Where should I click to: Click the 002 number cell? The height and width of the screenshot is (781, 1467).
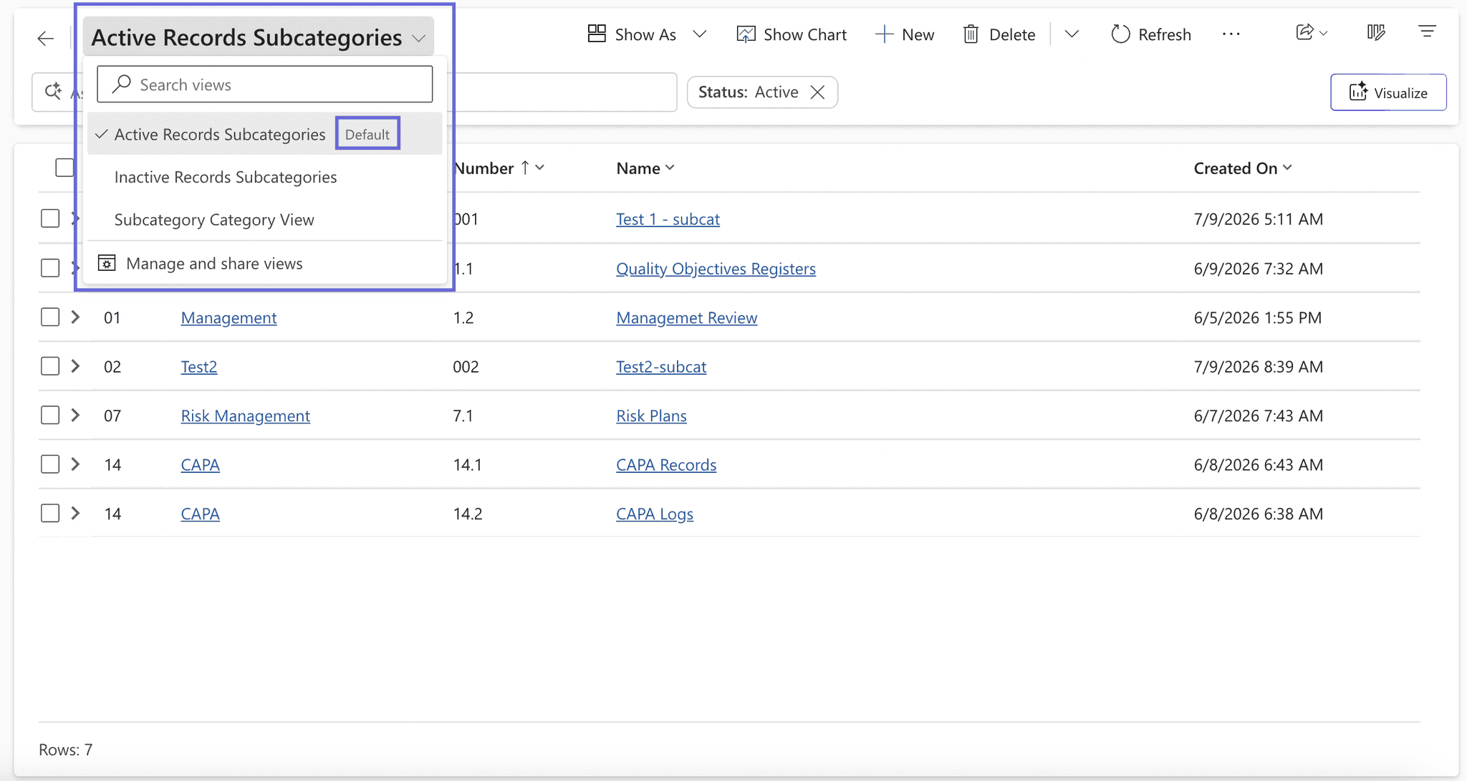pos(466,367)
